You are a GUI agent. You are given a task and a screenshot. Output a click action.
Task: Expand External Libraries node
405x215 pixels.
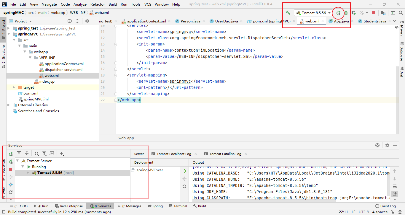click(x=9, y=105)
